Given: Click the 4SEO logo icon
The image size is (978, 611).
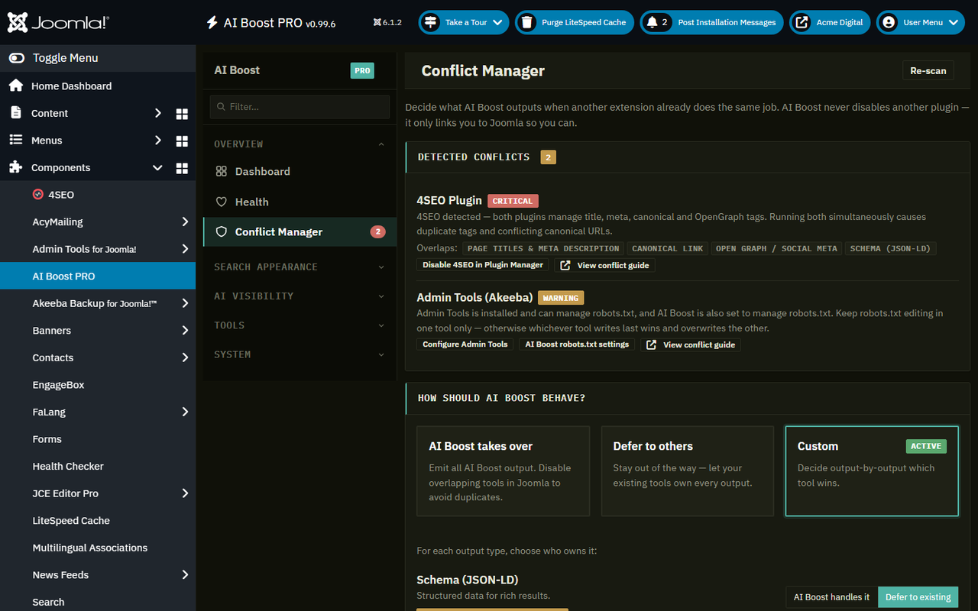Looking at the screenshot, I should [38, 195].
